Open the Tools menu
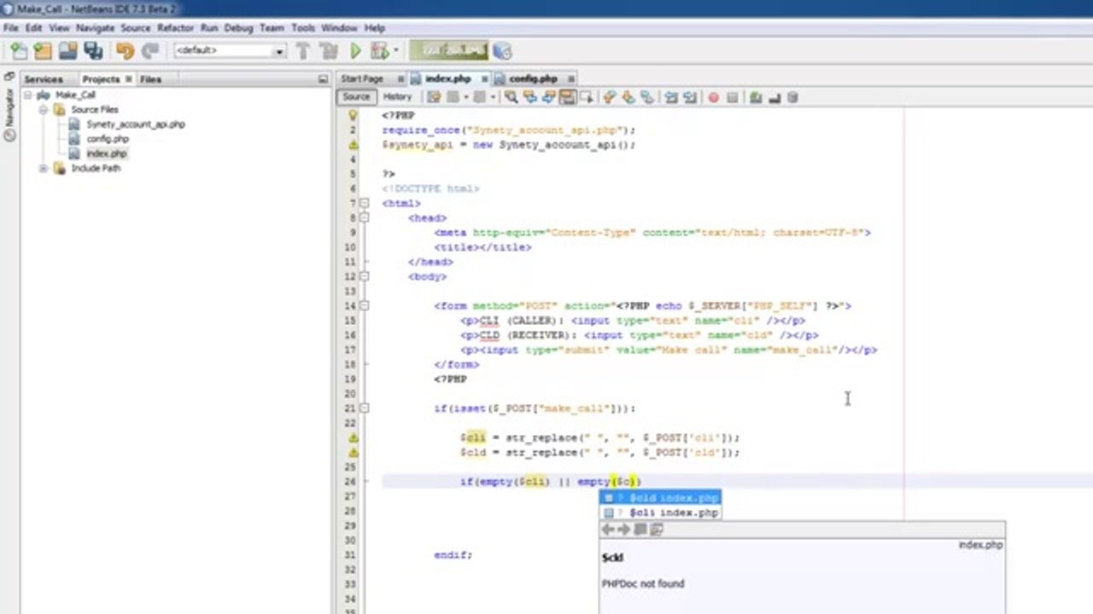 click(x=303, y=28)
